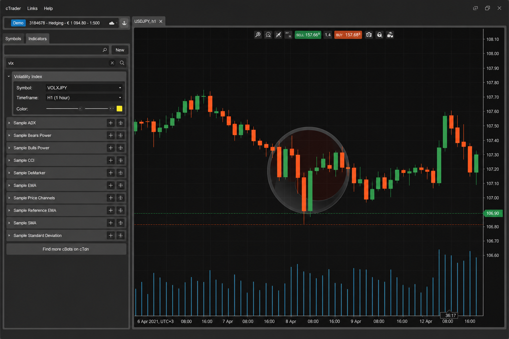The height and width of the screenshot is (339, 509).
Task: Click the cloud sync icon in account bar
Action: [112, 23]
